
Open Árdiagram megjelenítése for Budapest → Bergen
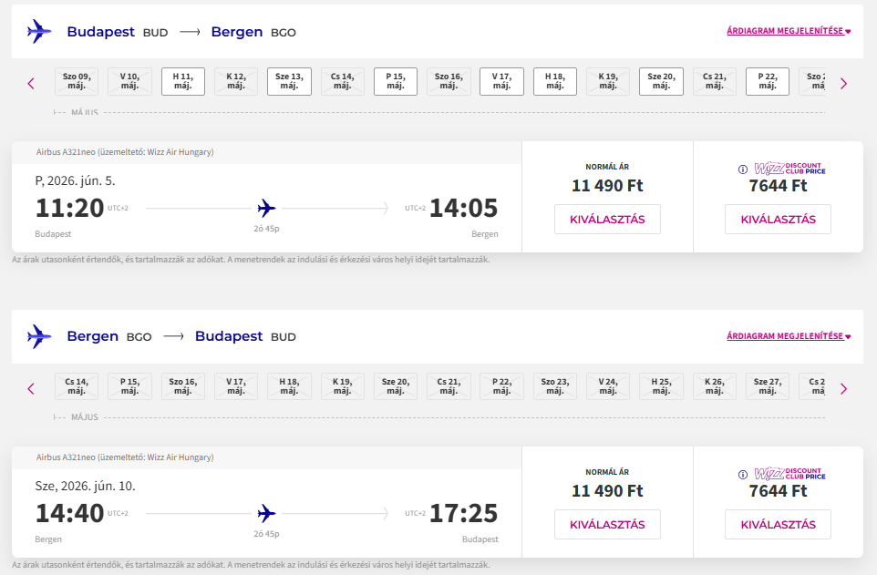click(788, 31)
